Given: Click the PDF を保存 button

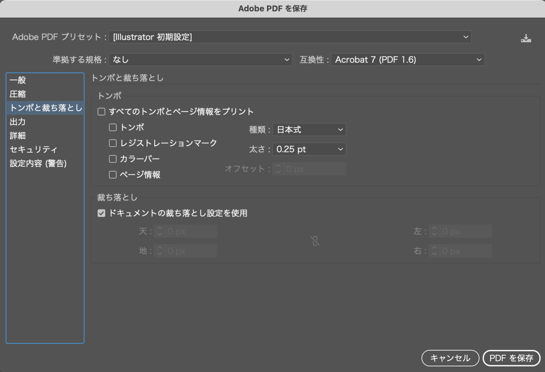Looking at the screenshot, I should click(511, 358).
